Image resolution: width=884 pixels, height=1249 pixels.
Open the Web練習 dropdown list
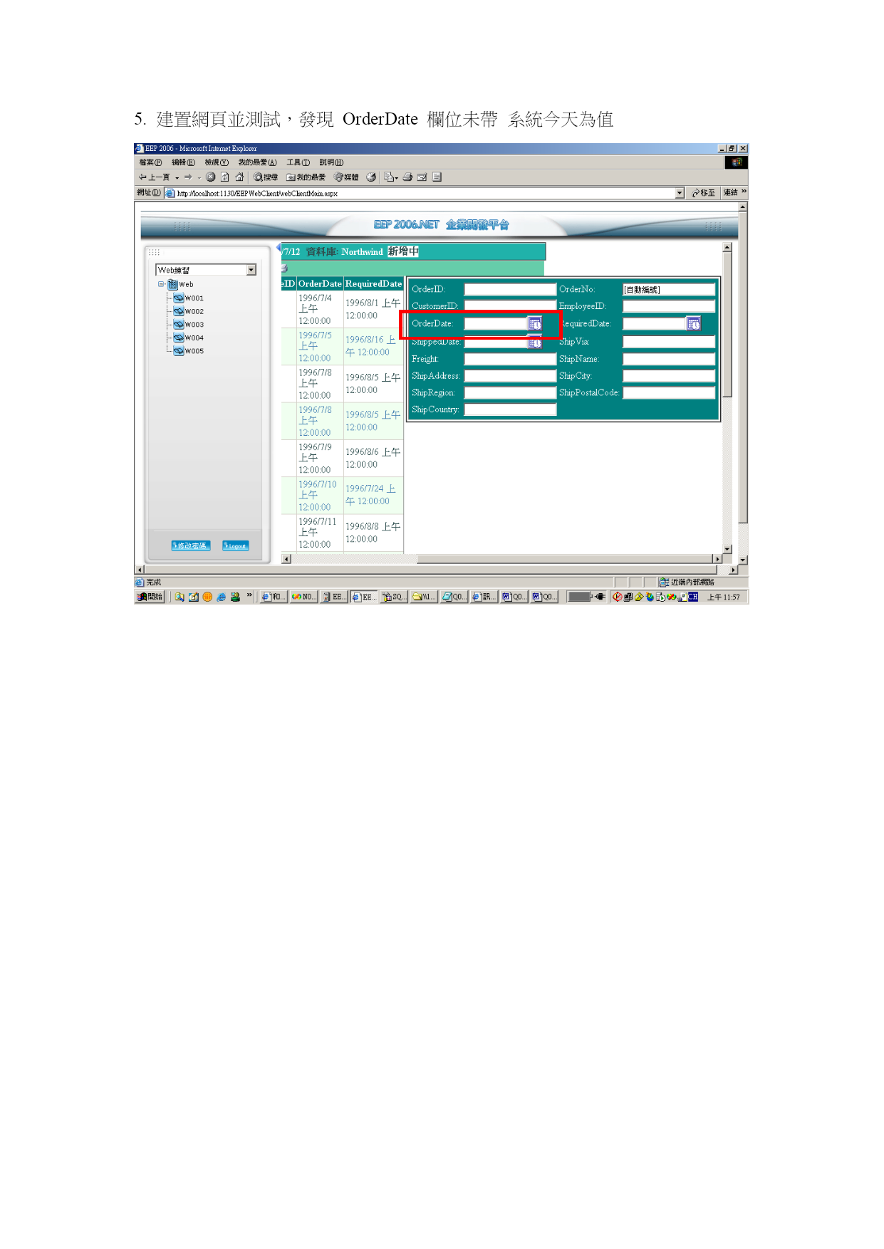[x=251, y=270]
